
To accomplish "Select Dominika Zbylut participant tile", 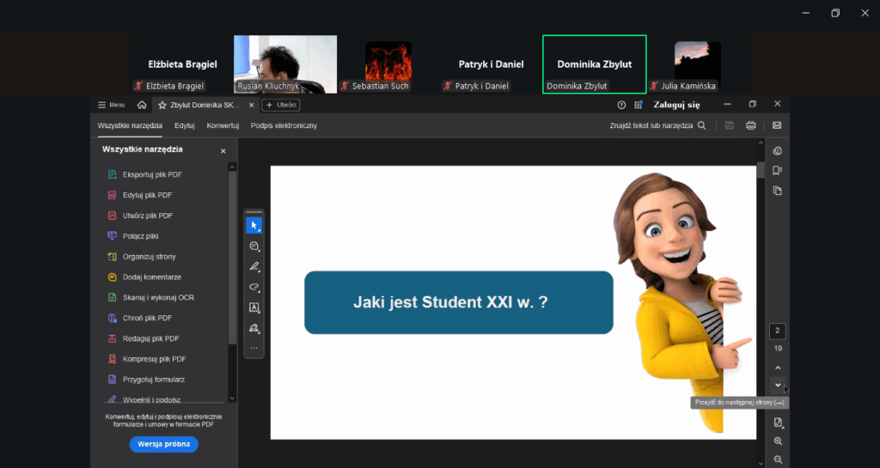I will pos(595,64).
